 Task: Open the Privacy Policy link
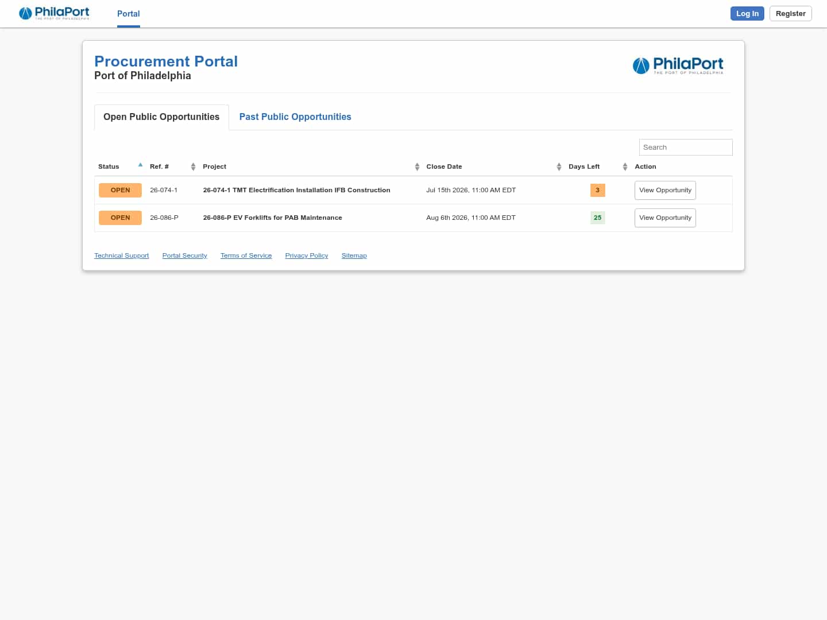[x=307, y=255]
